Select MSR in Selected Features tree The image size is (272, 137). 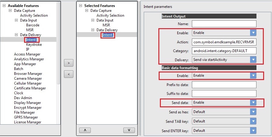click(x=106, y=25)
